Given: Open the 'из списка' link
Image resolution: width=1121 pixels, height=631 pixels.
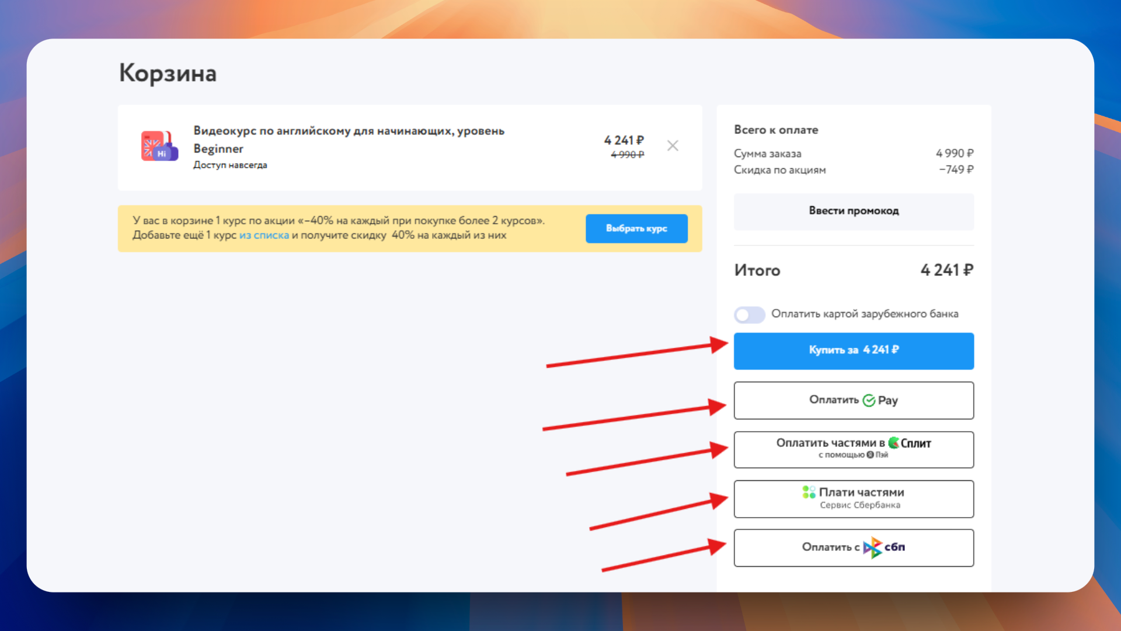Looking at the screenshot, I should coord(264,235).
